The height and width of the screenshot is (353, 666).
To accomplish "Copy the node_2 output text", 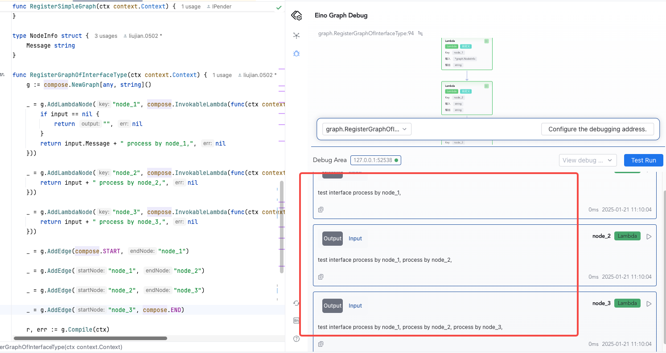I will click(321, 277).
